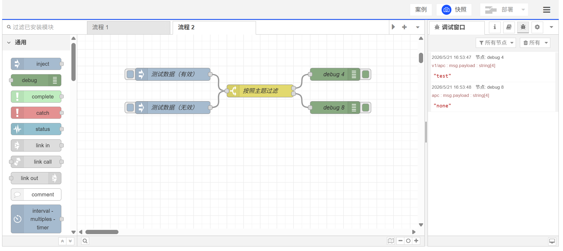
Task: Open the info sidebar tab
Action: [x=495, y=27]
